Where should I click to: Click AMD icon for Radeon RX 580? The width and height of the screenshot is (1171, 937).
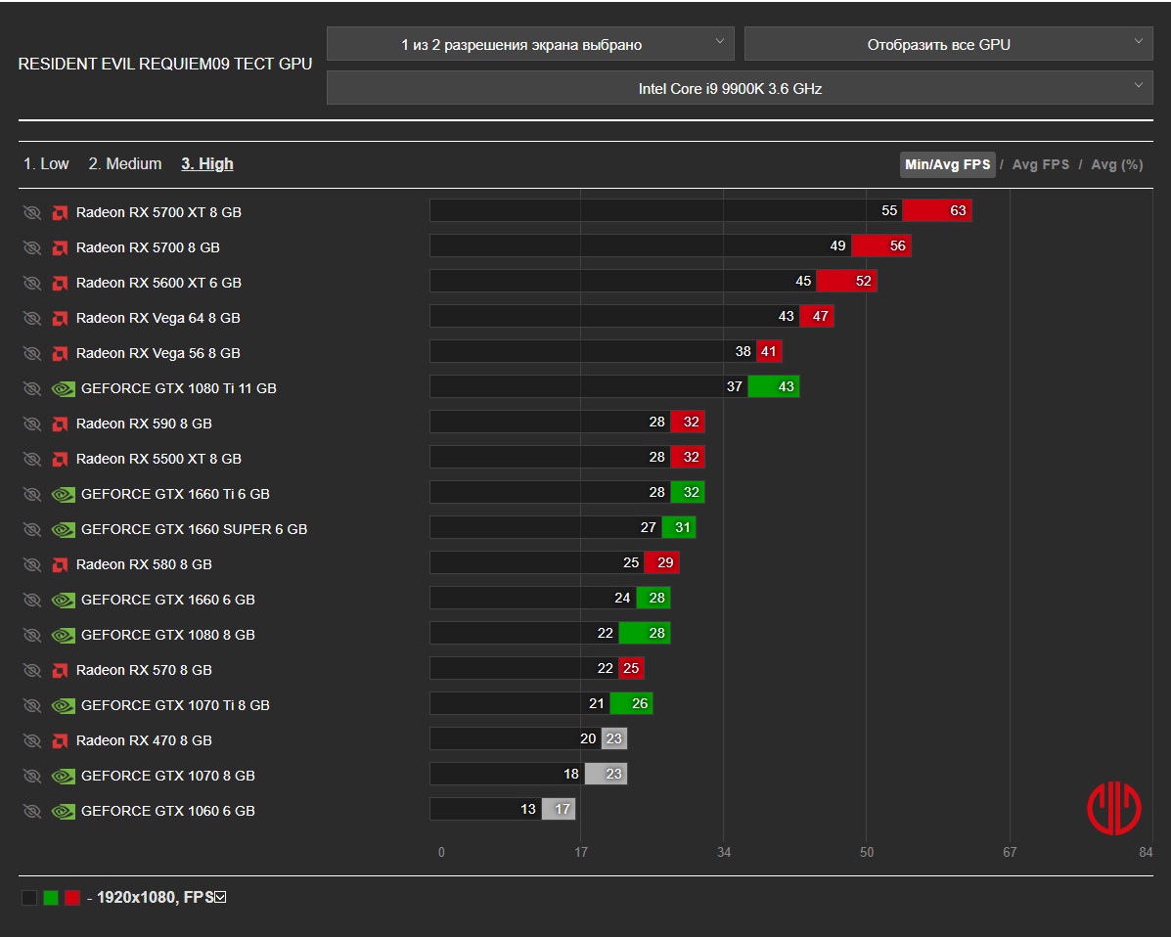pos(60,565)
